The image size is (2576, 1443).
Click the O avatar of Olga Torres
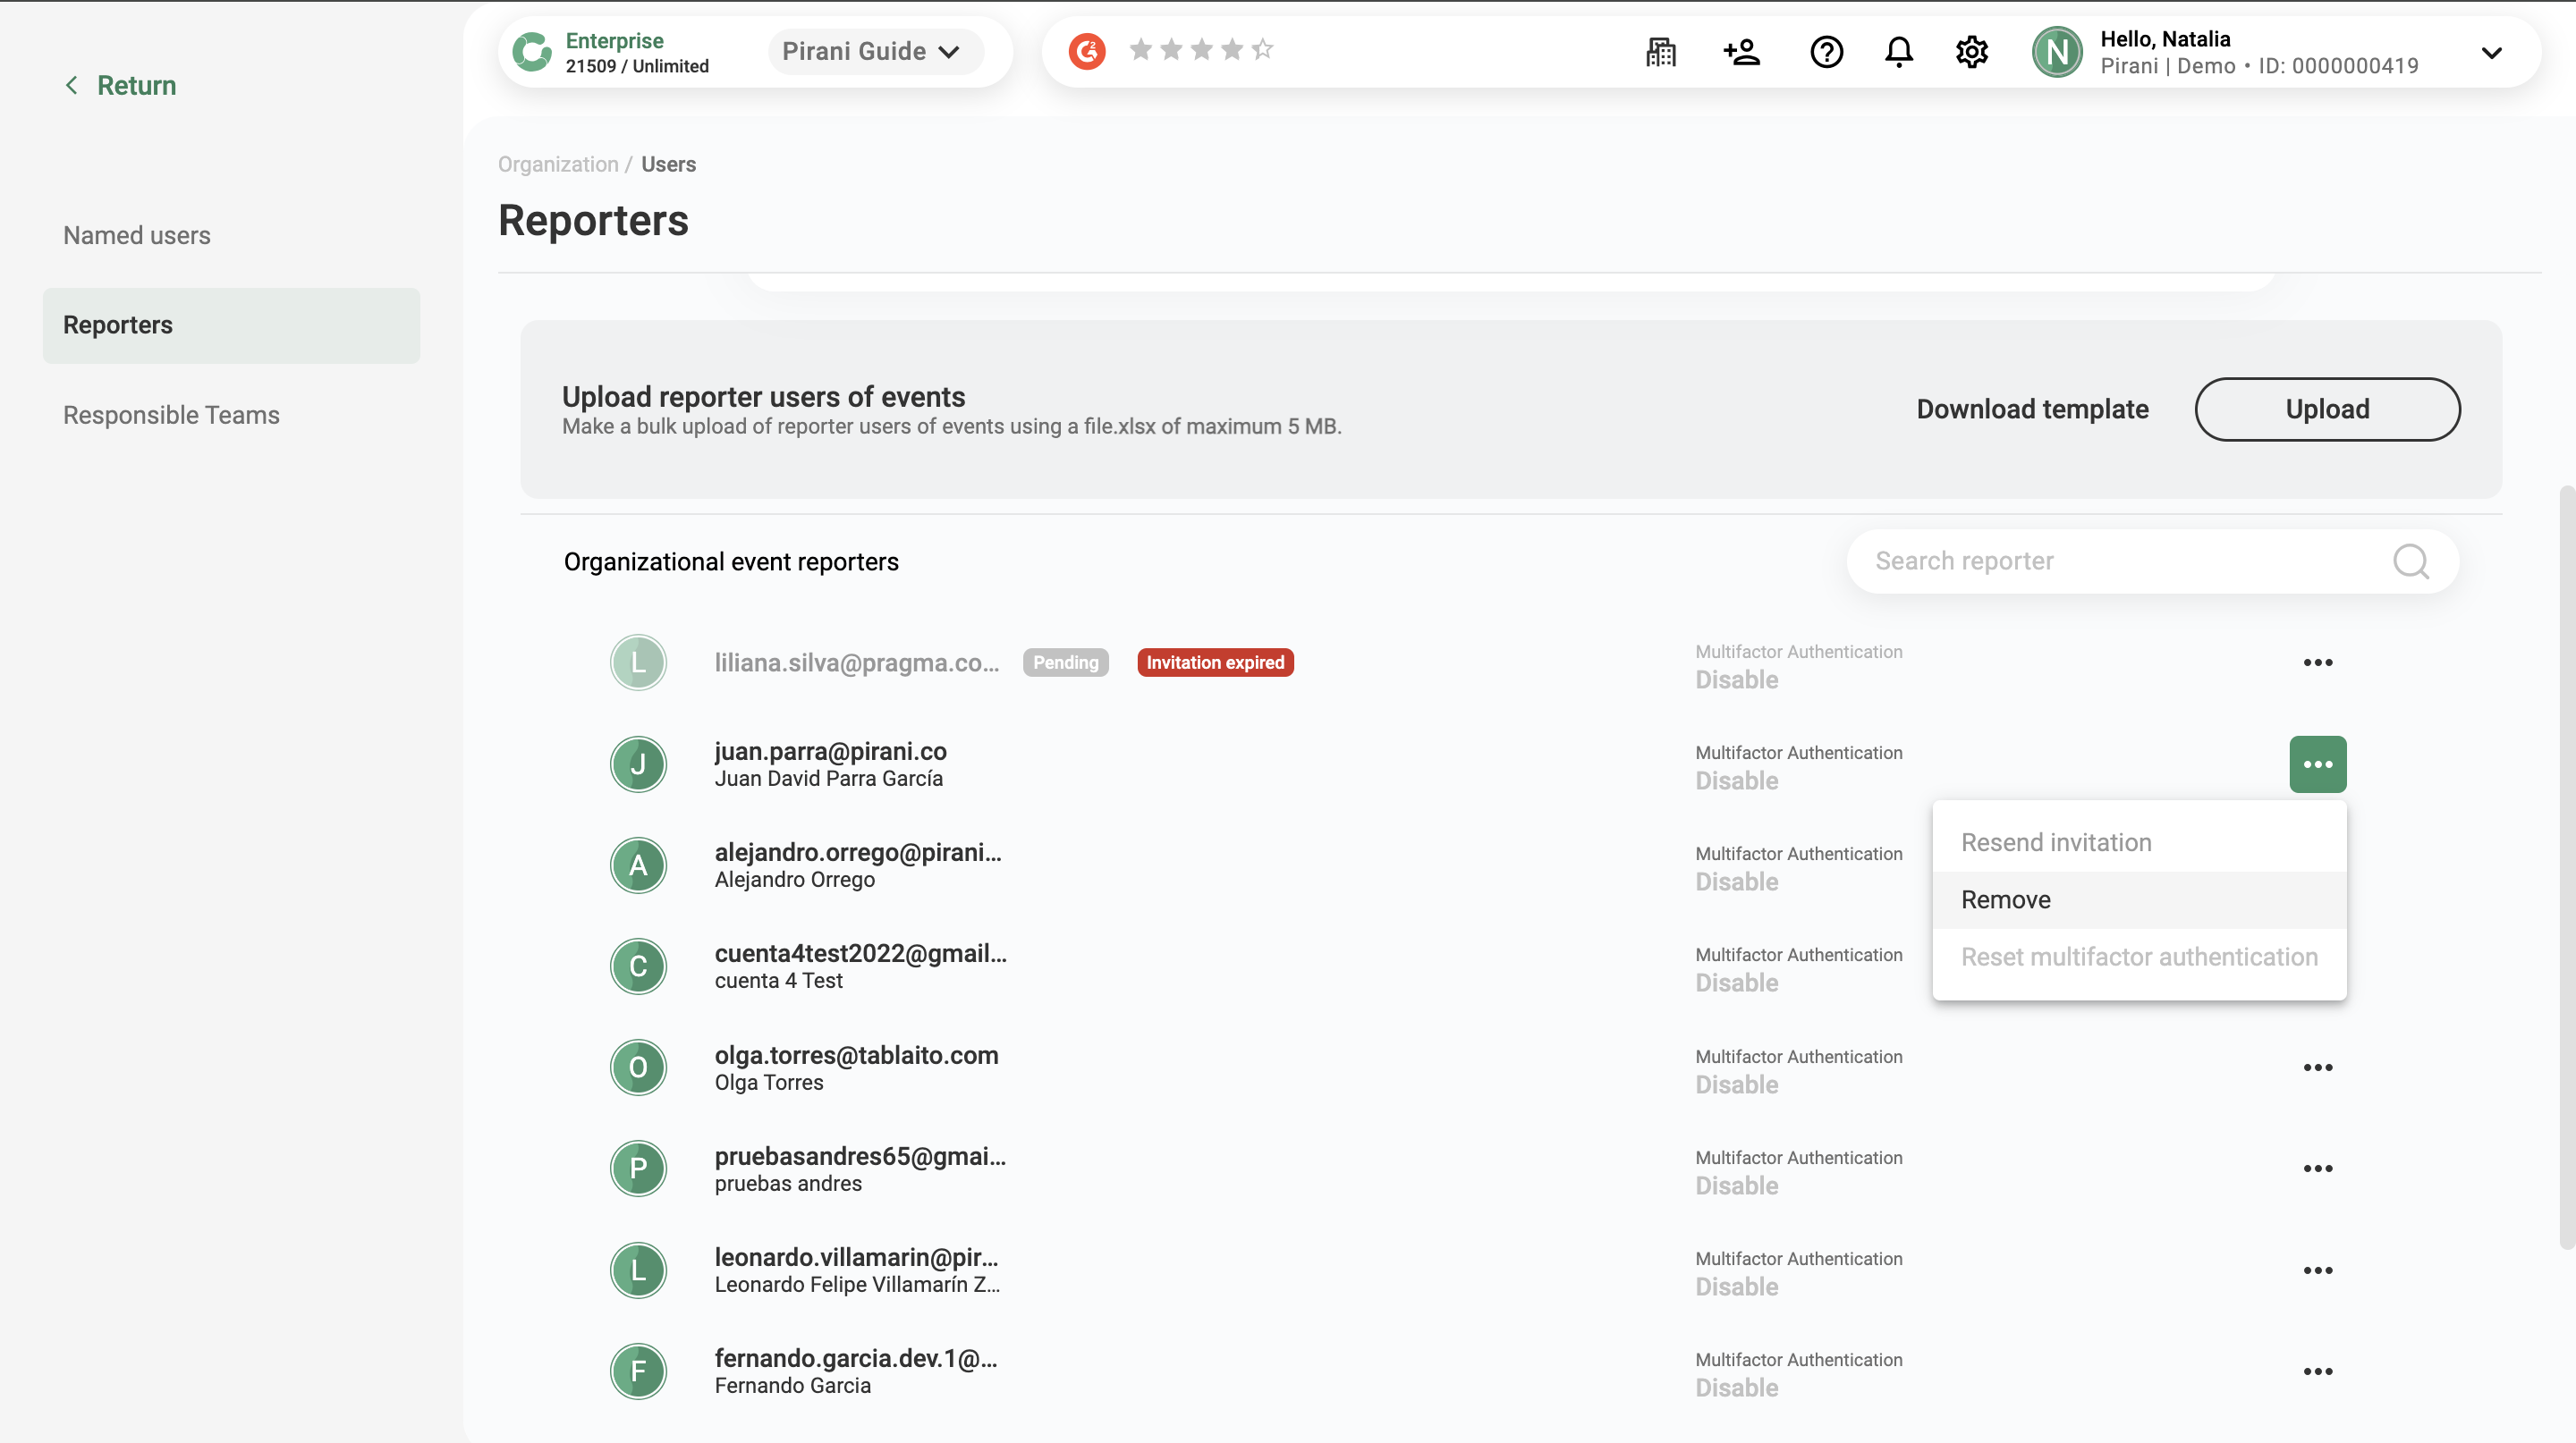click(x=638, y=1067)
